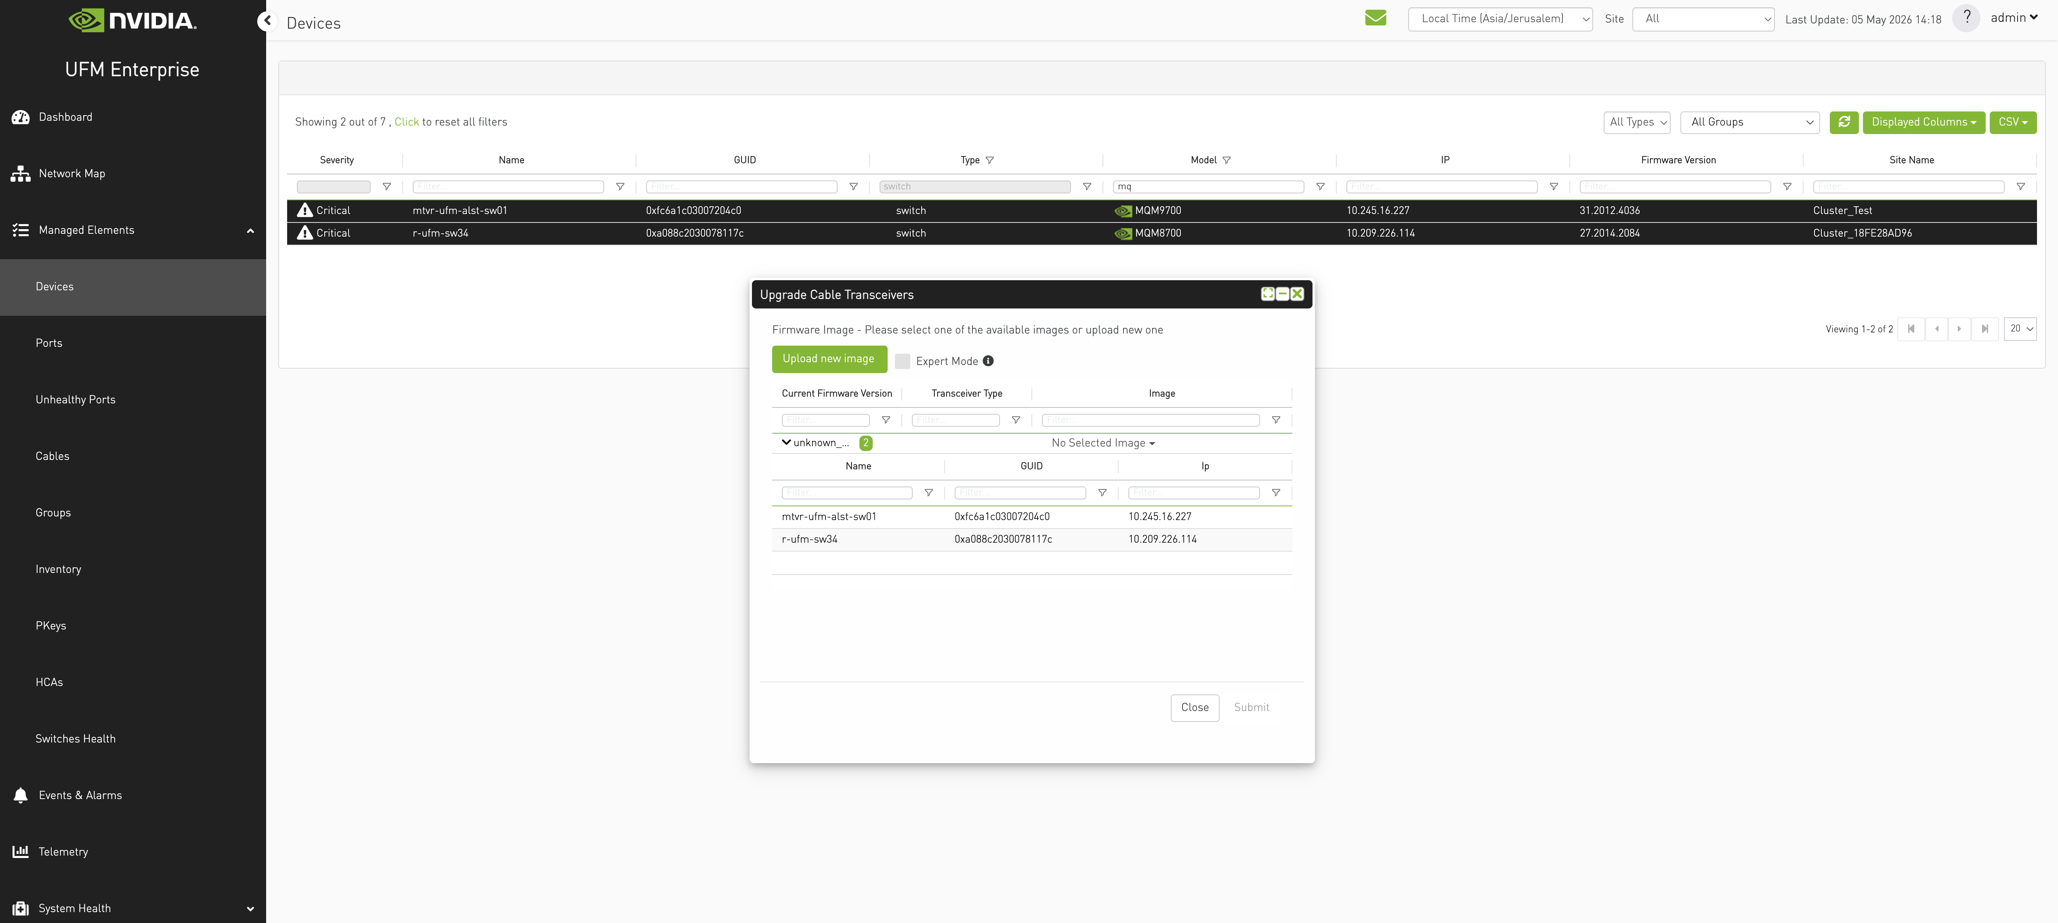2058x923 pixels.
Task: Click the Site Name column filter funnel
Action: (2020, 187)
